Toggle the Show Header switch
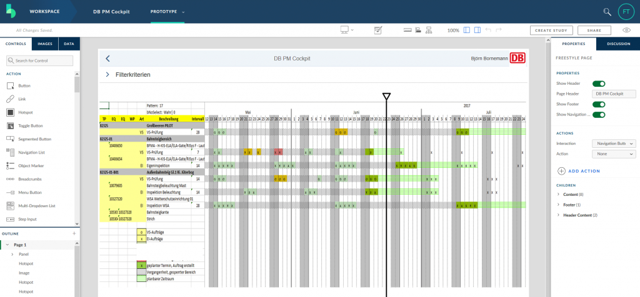 599,84
